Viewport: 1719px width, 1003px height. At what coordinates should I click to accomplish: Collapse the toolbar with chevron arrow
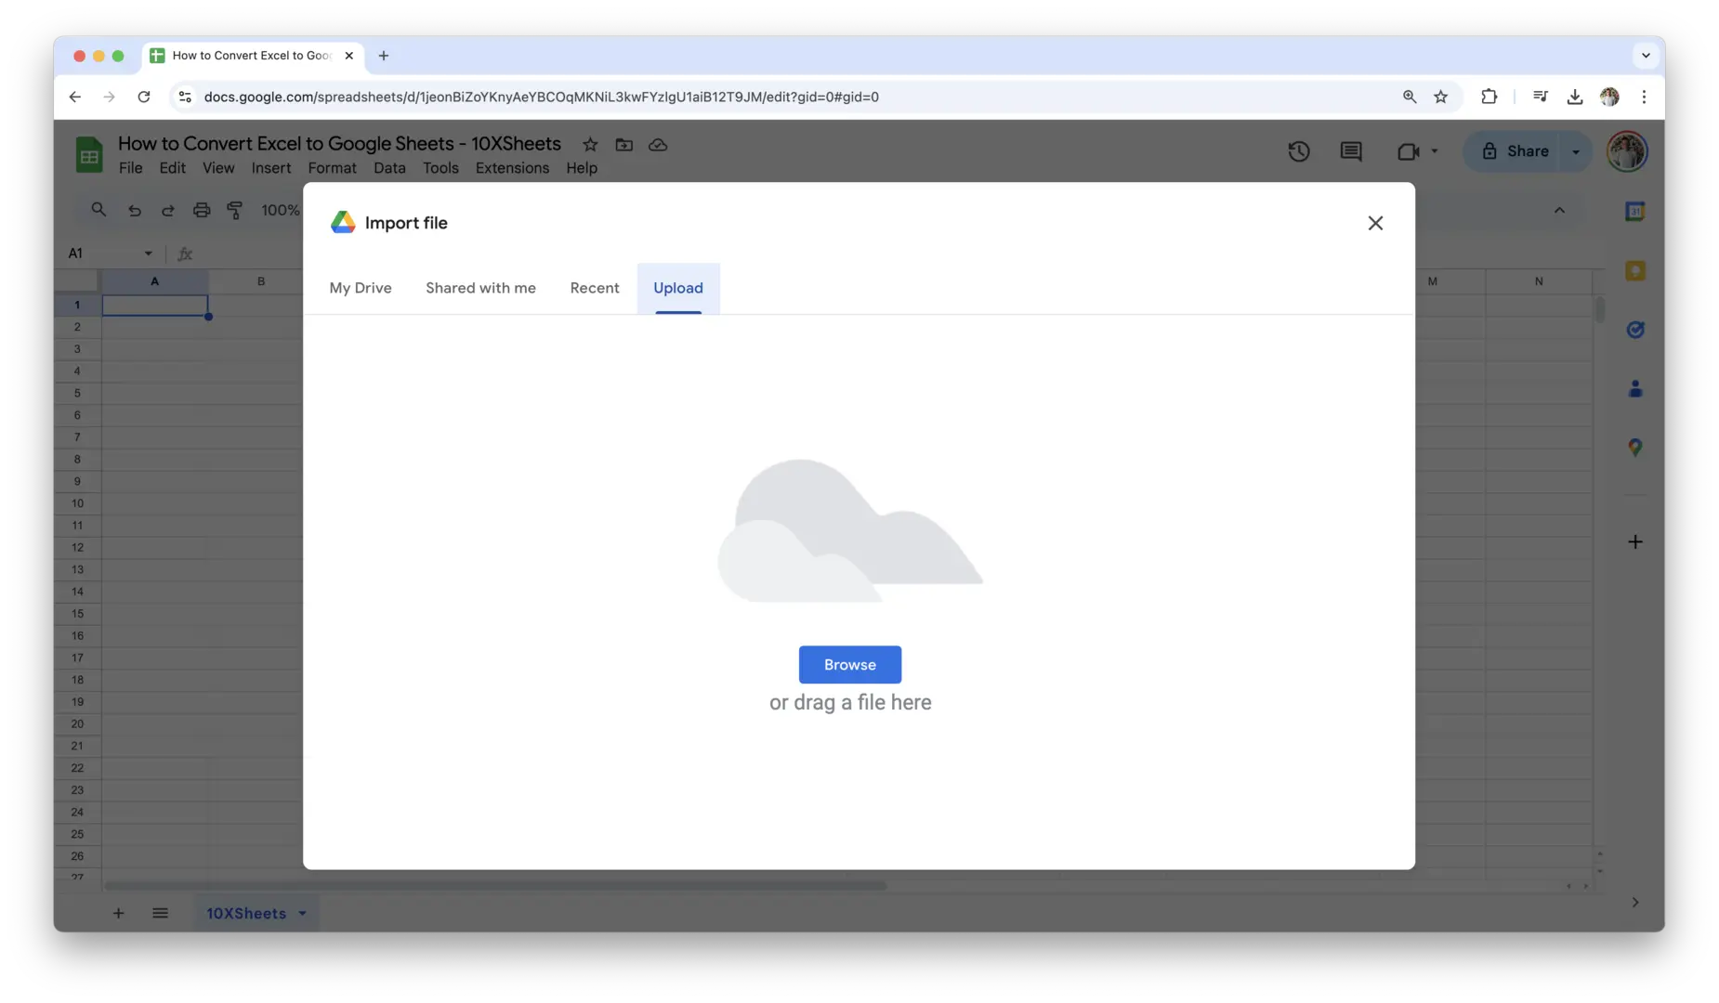click(x=1559, y=211)
